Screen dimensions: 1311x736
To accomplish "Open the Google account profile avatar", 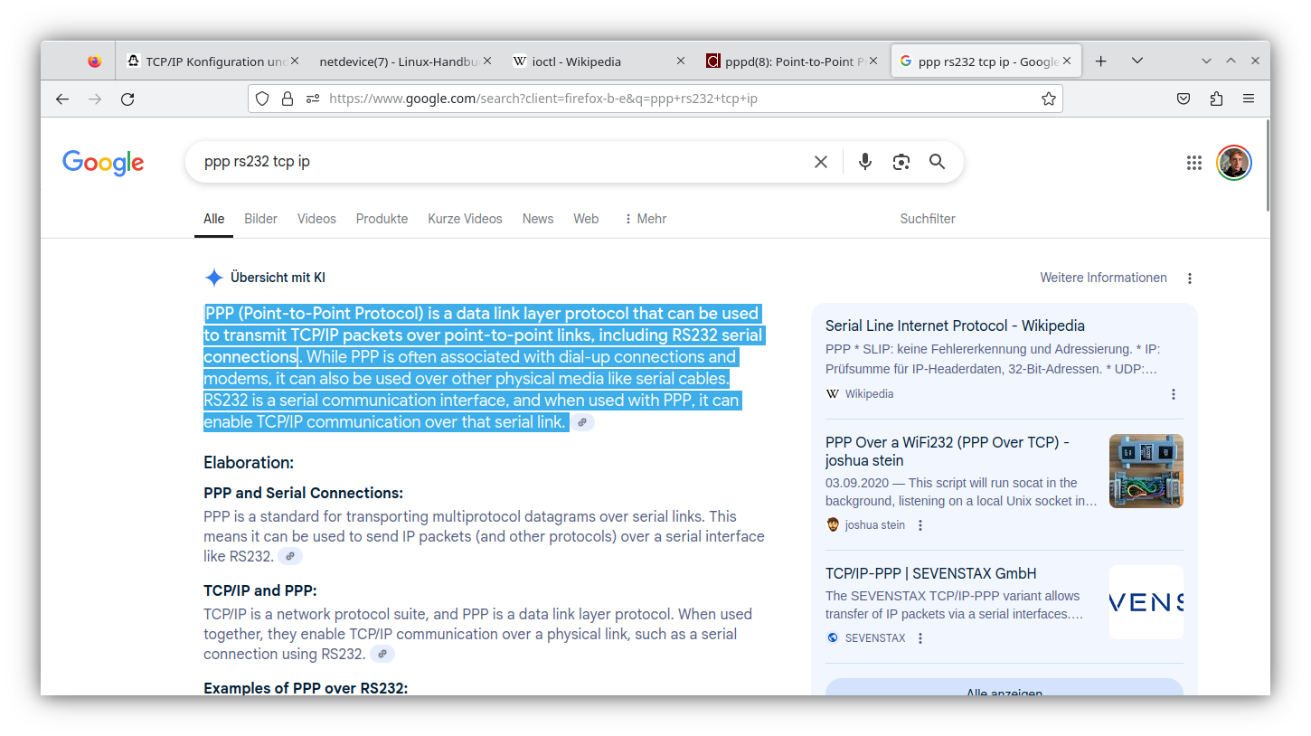I will [1233, 163].
